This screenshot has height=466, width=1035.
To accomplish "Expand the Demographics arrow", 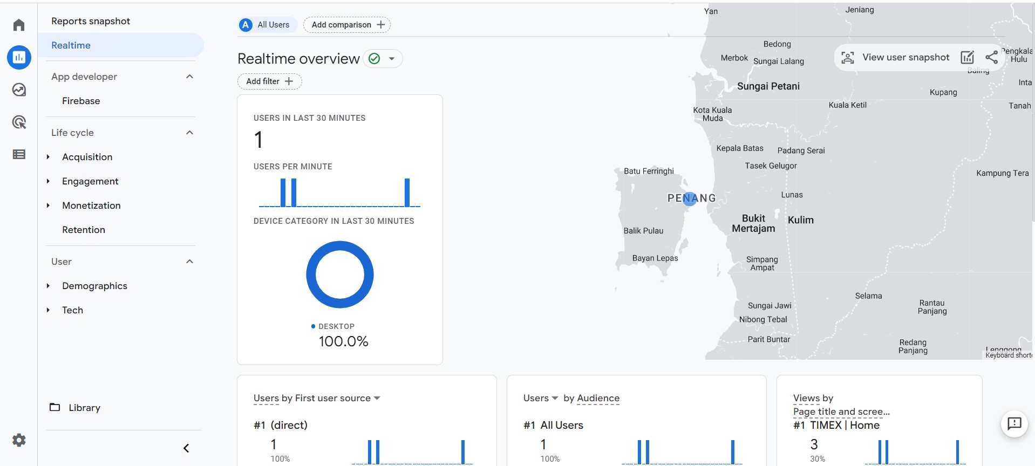I will [48, 286].
